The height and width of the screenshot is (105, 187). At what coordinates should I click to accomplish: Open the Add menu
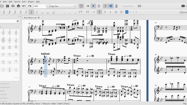(x=11, y=2)
